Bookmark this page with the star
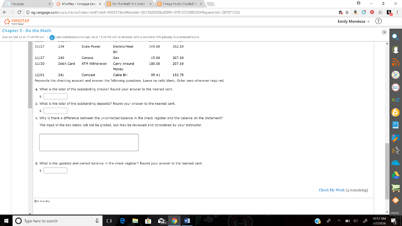This screenshot has width=402, height=226. pyautogui.click(x=347, y=12)
